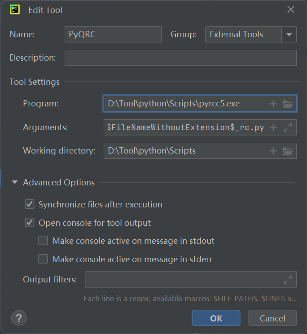Browse for working directory folder
The height and width of the screenshot is (334, 307).
click(288, 151)
